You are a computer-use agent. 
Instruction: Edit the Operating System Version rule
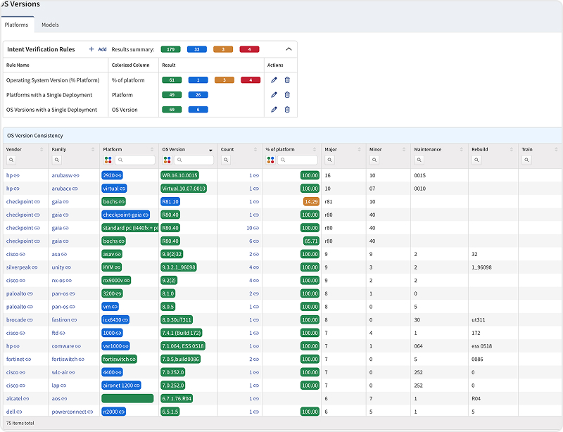274,80
